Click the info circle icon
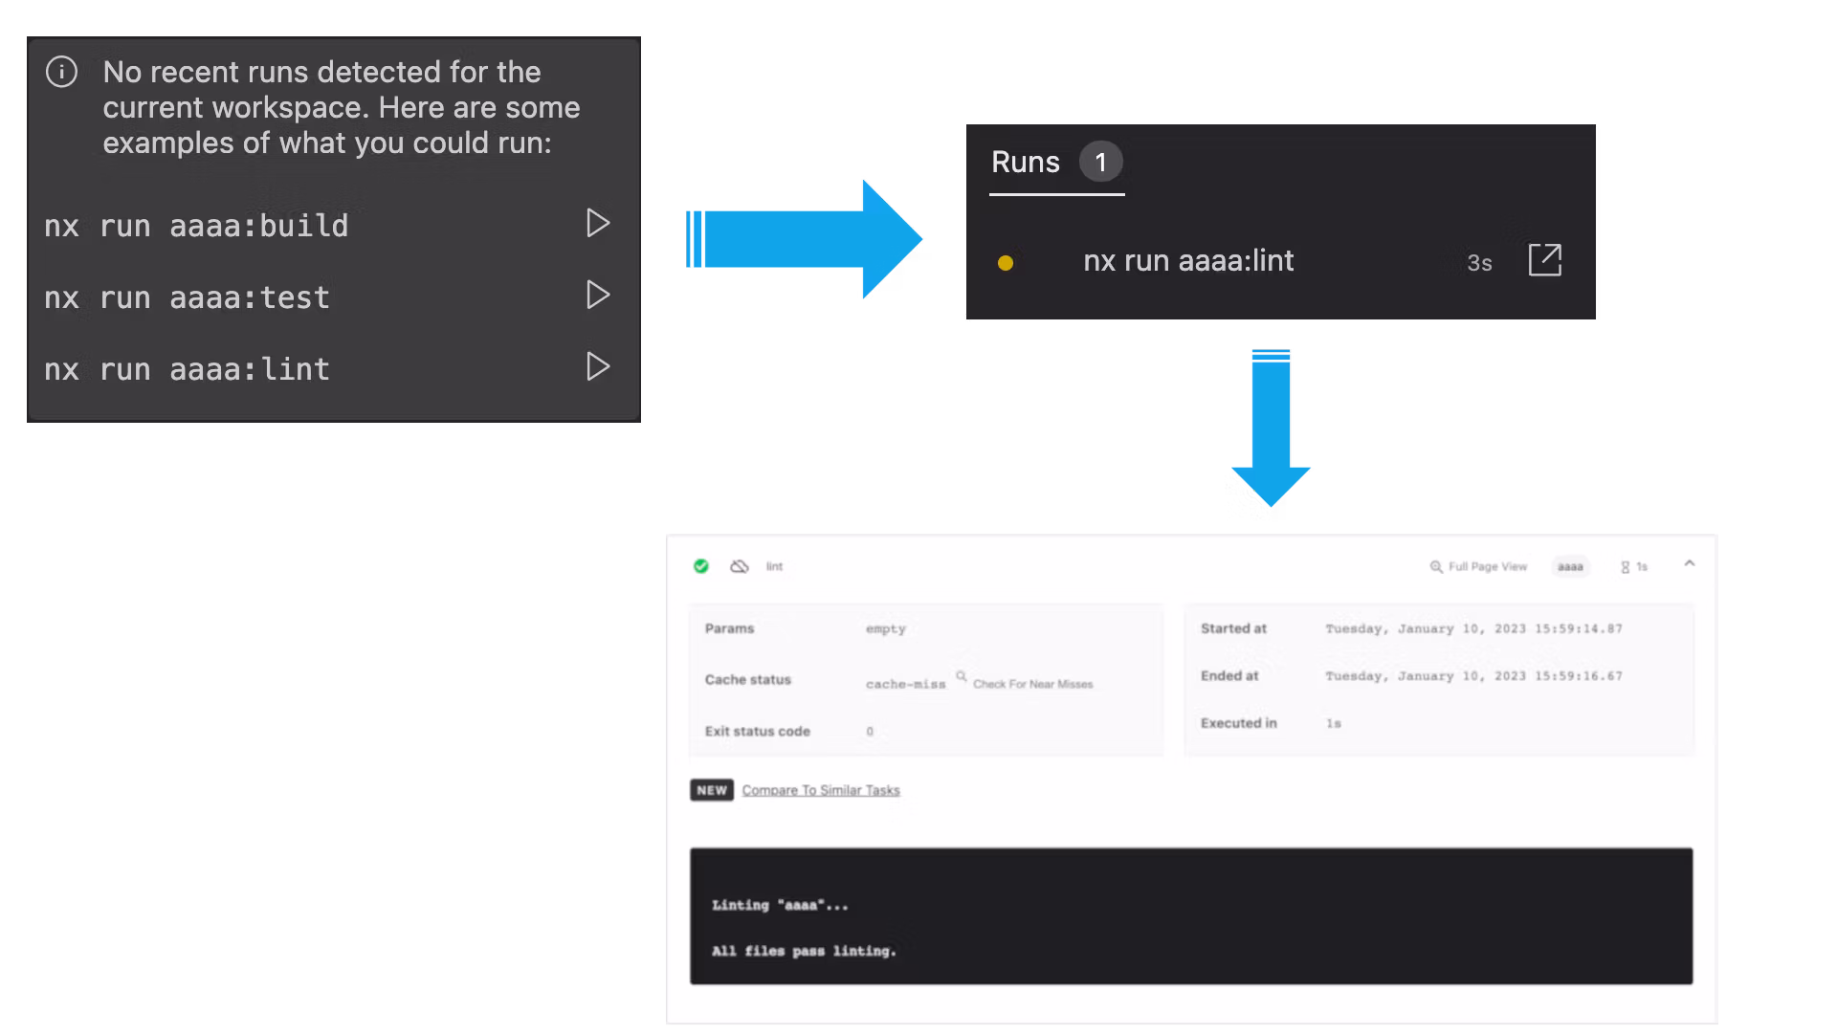Viewport: 1837px width, 1033px height. (x=62, y=72)
